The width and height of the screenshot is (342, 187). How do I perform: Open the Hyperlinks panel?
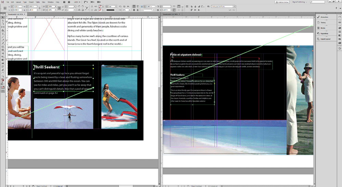tap(324, 34)
